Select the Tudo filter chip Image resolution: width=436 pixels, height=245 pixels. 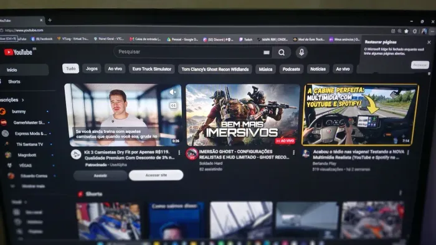pyautogui.click(x=70, y=68)
